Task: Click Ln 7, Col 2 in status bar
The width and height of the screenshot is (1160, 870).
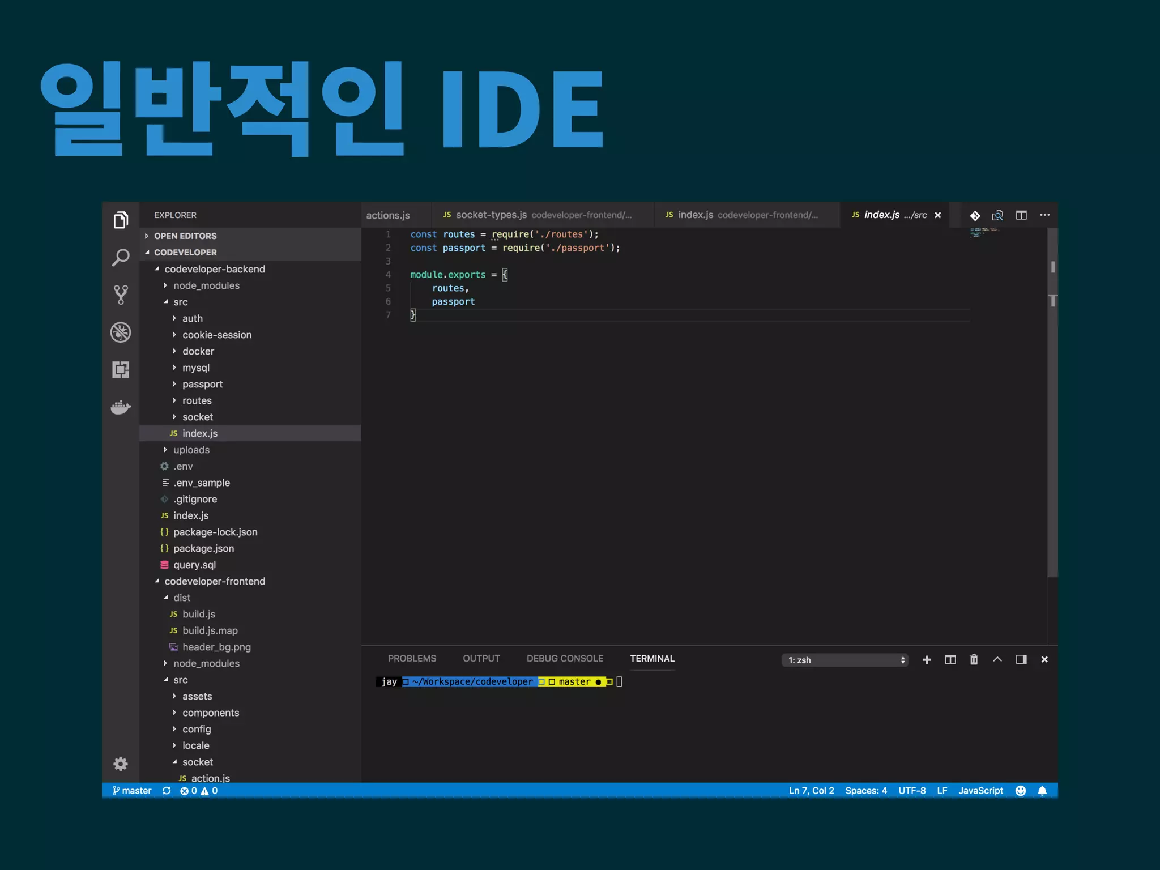Action: pyautogui.click(x=811, y=791)
